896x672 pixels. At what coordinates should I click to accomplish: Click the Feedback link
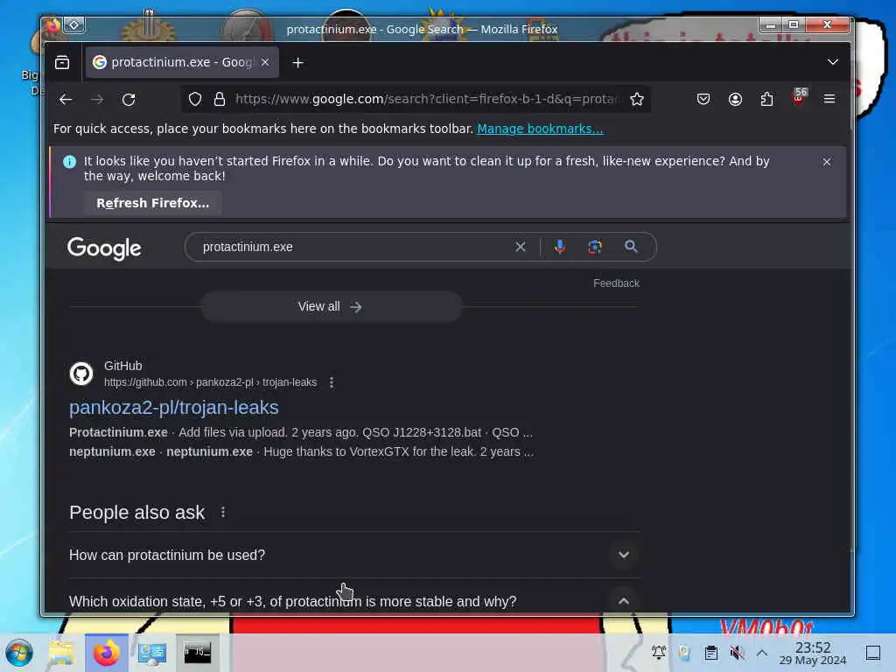(616, 283)
